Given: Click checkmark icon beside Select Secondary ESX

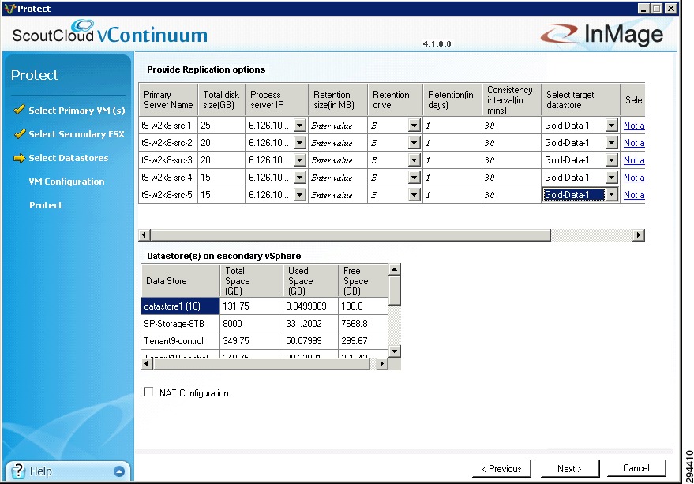Looking at the screenshot, I should 19,133.
